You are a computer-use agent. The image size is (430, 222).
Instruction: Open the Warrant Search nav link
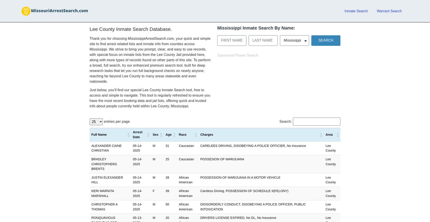point(389,11)
